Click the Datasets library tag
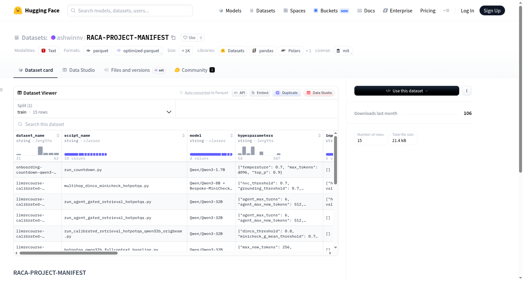523x281 pixels. coord(232,51)
